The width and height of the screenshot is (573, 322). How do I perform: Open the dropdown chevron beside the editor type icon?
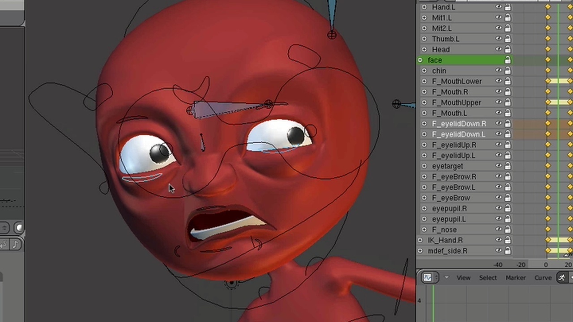point(446,277)
